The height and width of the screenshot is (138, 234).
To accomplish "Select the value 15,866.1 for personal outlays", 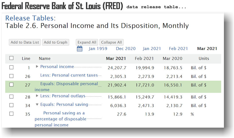I will coord(117,97).
